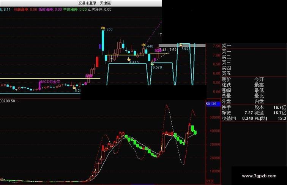287x185 pixels.
Task: Click the 今开 field label
Action: 259,79
